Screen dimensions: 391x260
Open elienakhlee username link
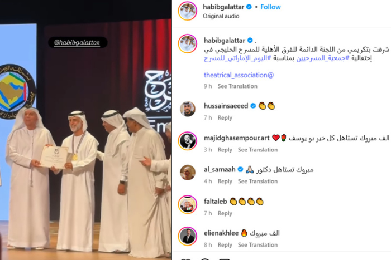(221, 233)
